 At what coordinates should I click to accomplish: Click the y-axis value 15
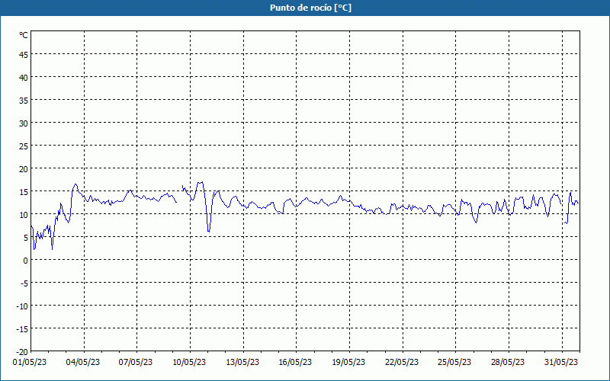24,192
